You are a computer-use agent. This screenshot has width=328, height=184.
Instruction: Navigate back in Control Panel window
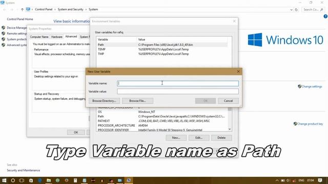tap(5, 10)
